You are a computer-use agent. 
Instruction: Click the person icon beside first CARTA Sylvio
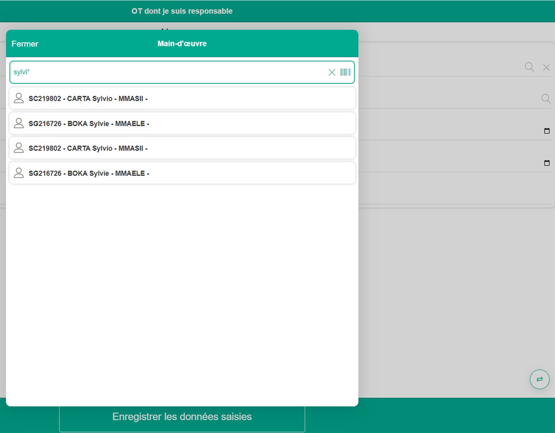pos(19,98)
